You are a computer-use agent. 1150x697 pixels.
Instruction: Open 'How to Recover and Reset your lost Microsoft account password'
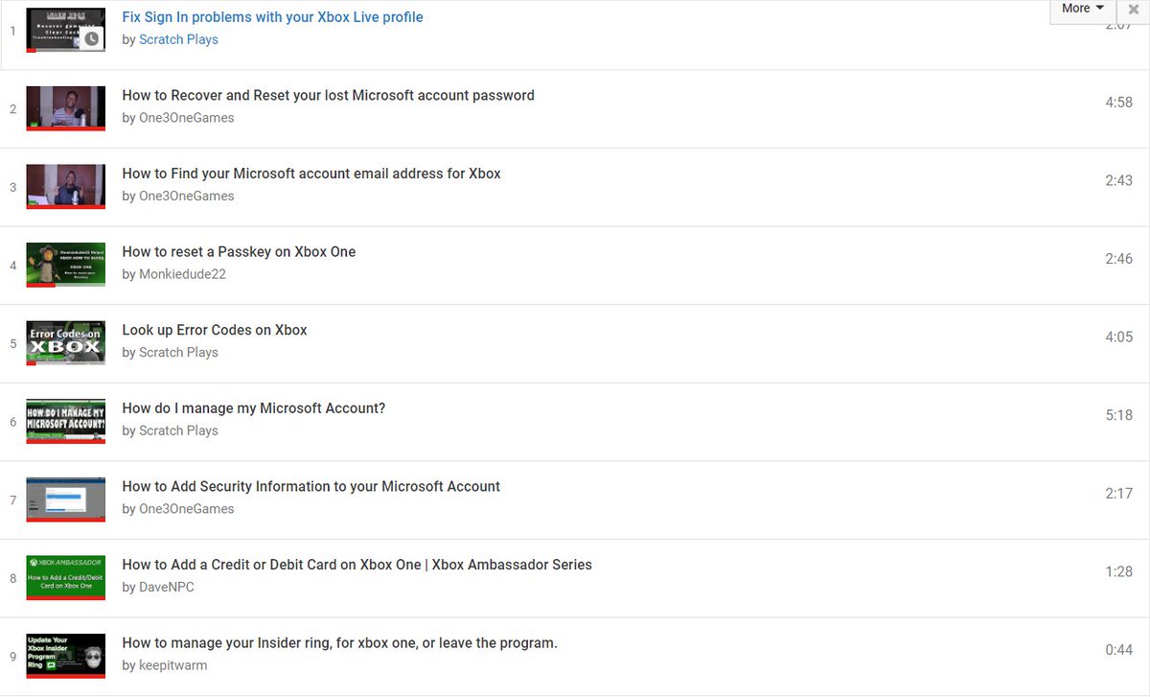click(x=328, y=95)
